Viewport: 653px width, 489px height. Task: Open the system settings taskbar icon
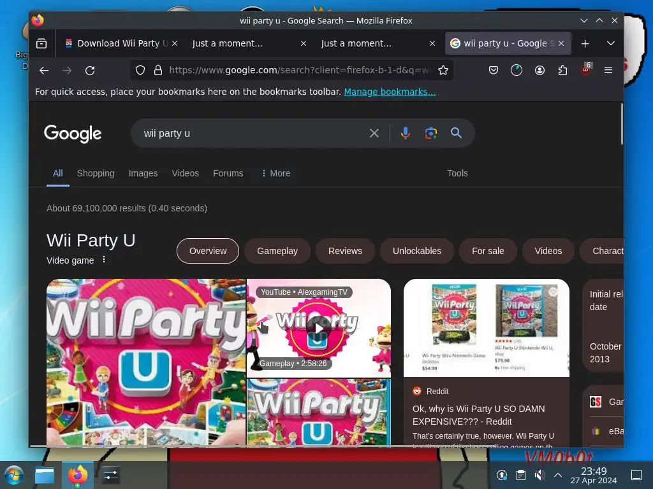pos(111,475)
